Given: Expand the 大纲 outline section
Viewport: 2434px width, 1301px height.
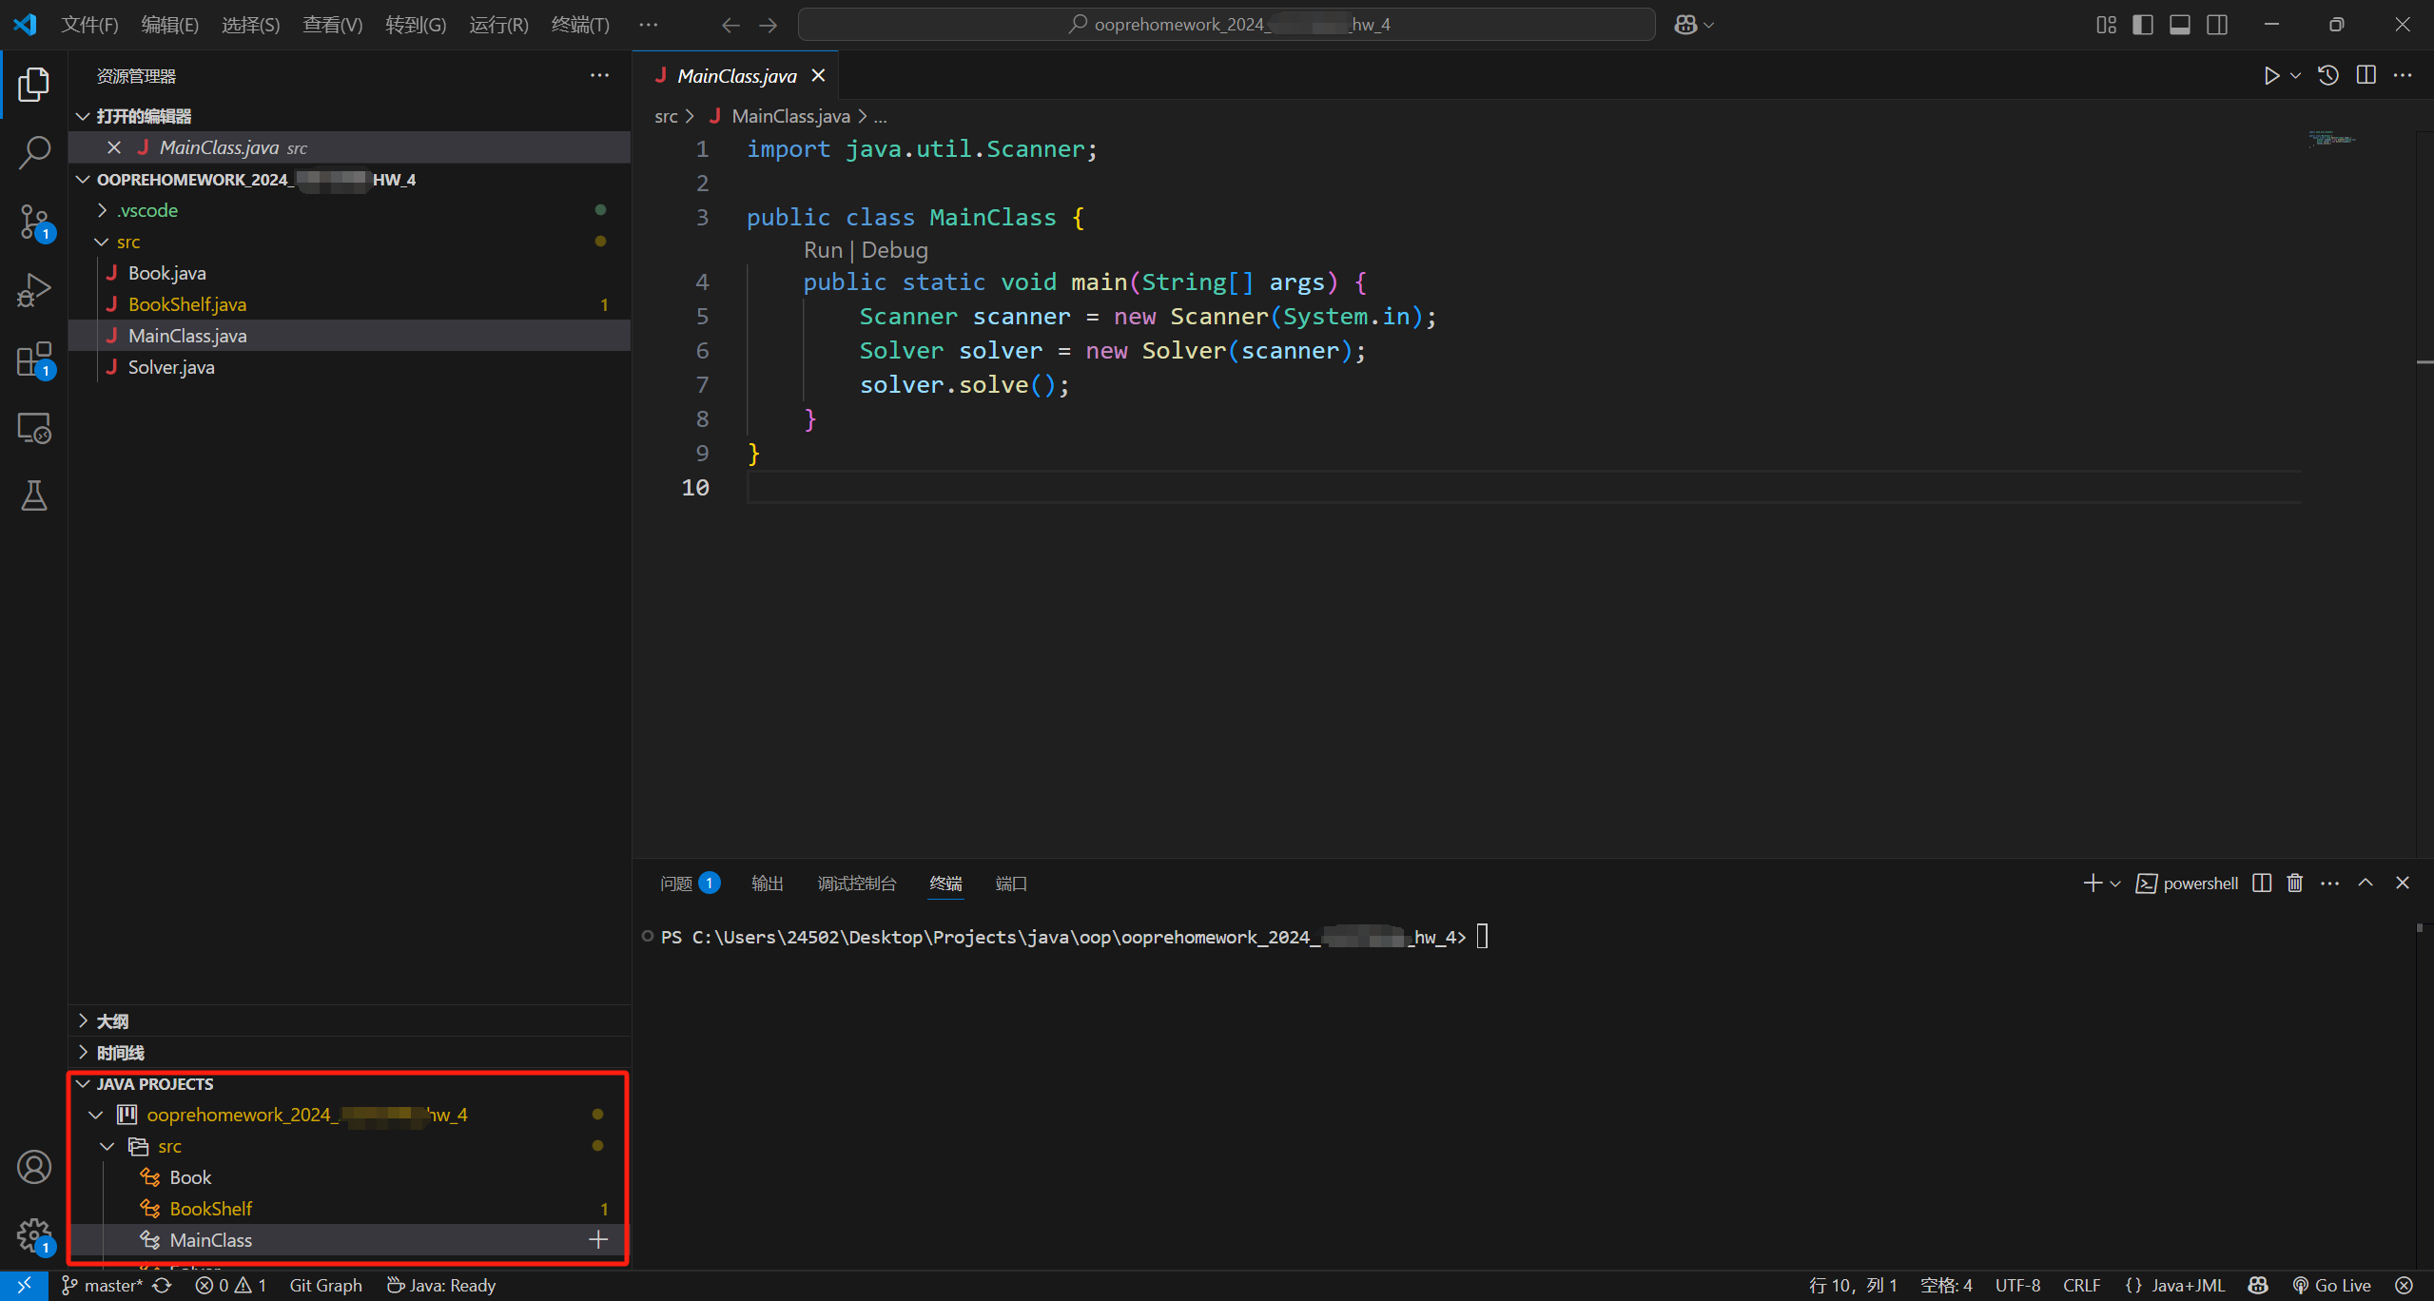Looking at the screenshot, I should coord(112,1021).
